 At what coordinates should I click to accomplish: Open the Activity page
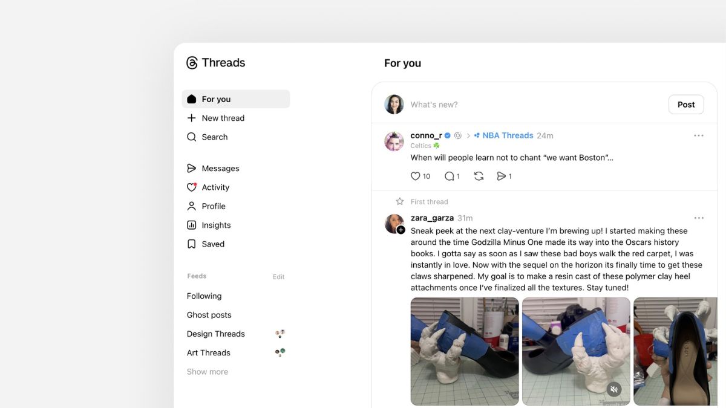[215, 187]
